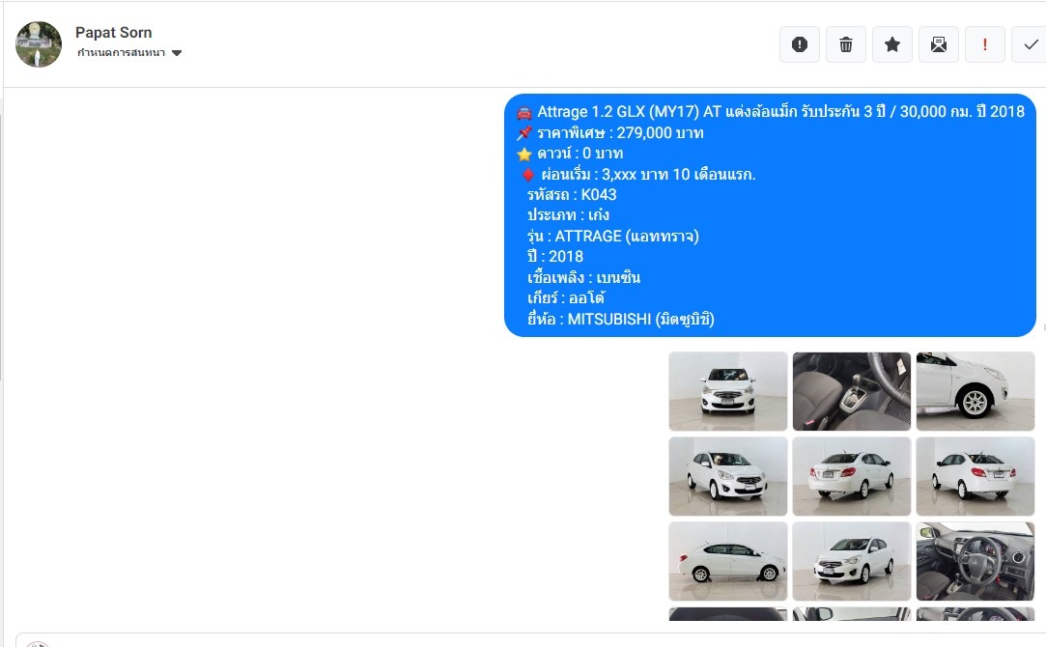Click the เกียร์ : ออโต้ line
This screenshot has width=1046, height=647.
coord(566,297)
